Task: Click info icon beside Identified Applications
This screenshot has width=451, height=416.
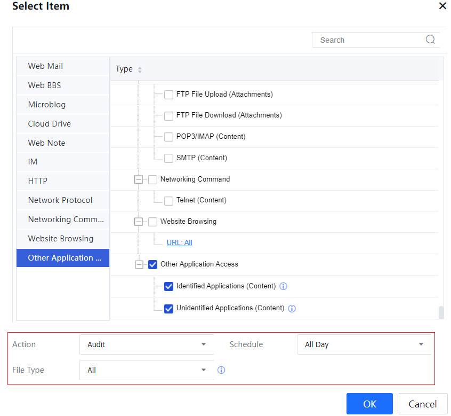Action: point(284,286)
